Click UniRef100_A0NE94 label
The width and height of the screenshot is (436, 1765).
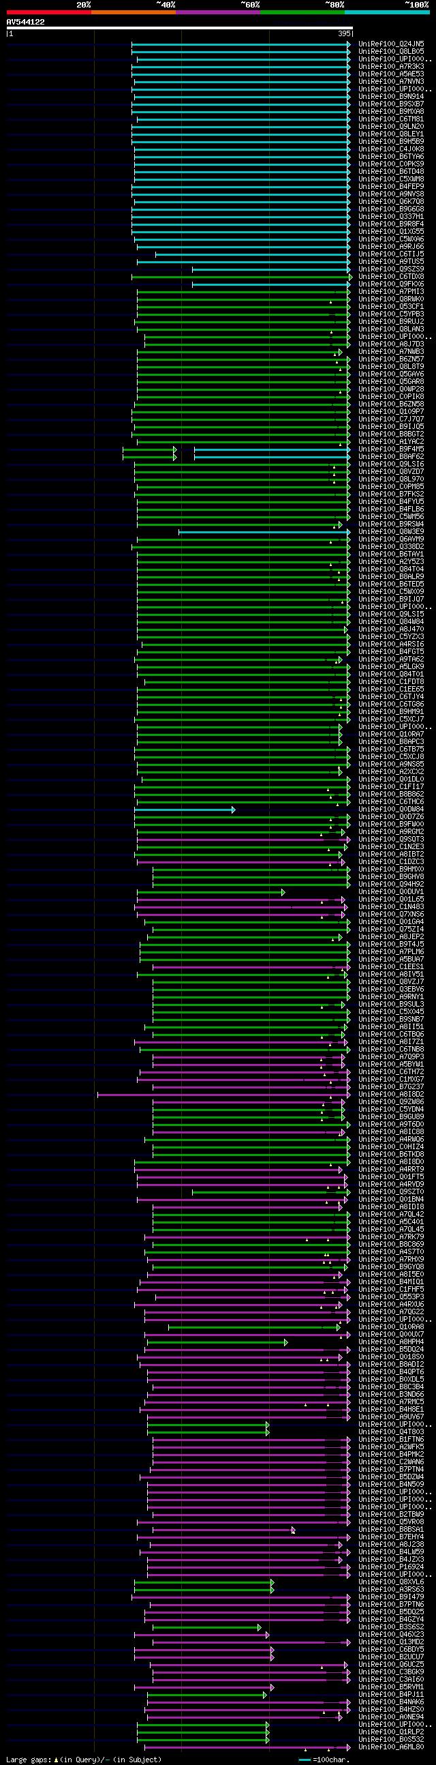point(391,1717)
